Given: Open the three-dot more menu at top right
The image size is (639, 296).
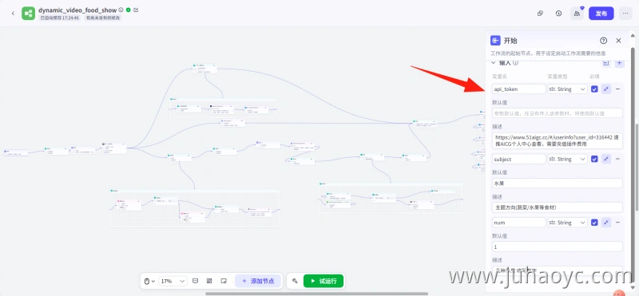Looking at the screenshot, I should (x=625, y=14).
